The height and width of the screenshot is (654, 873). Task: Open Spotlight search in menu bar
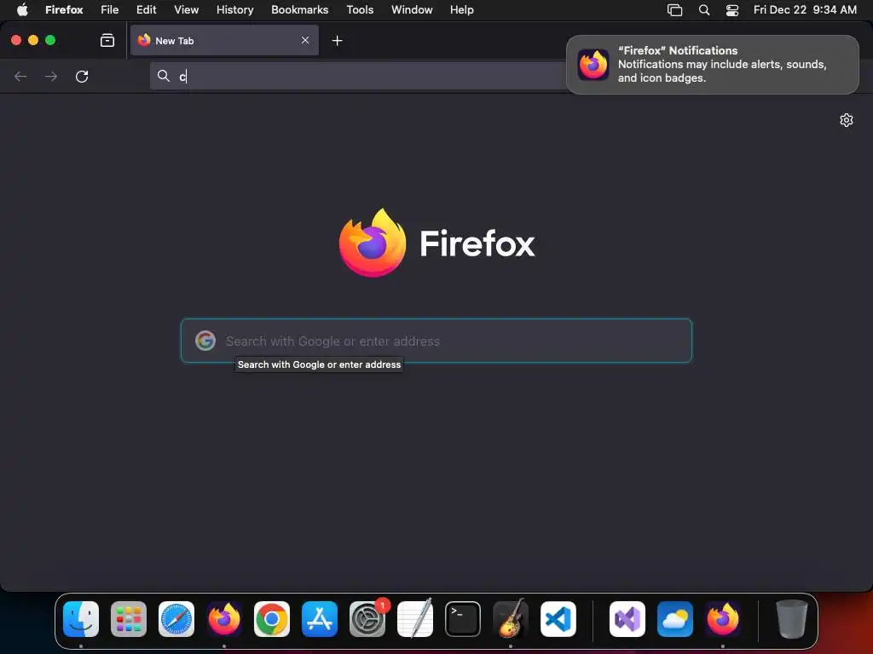tap(703, 9)
